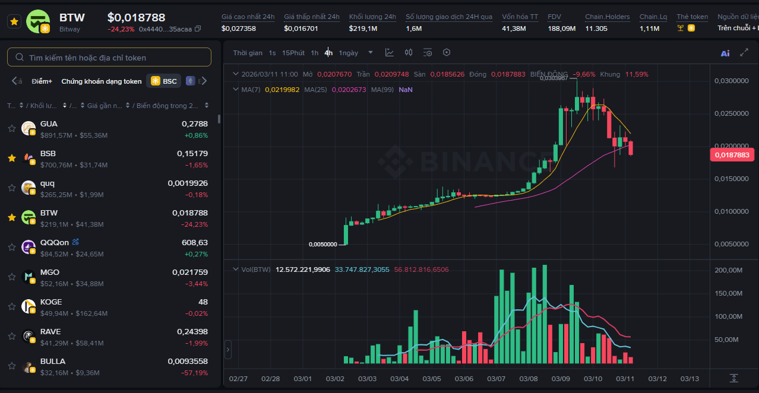
Task: Click the MGO token logo
Action: [29, 277]
